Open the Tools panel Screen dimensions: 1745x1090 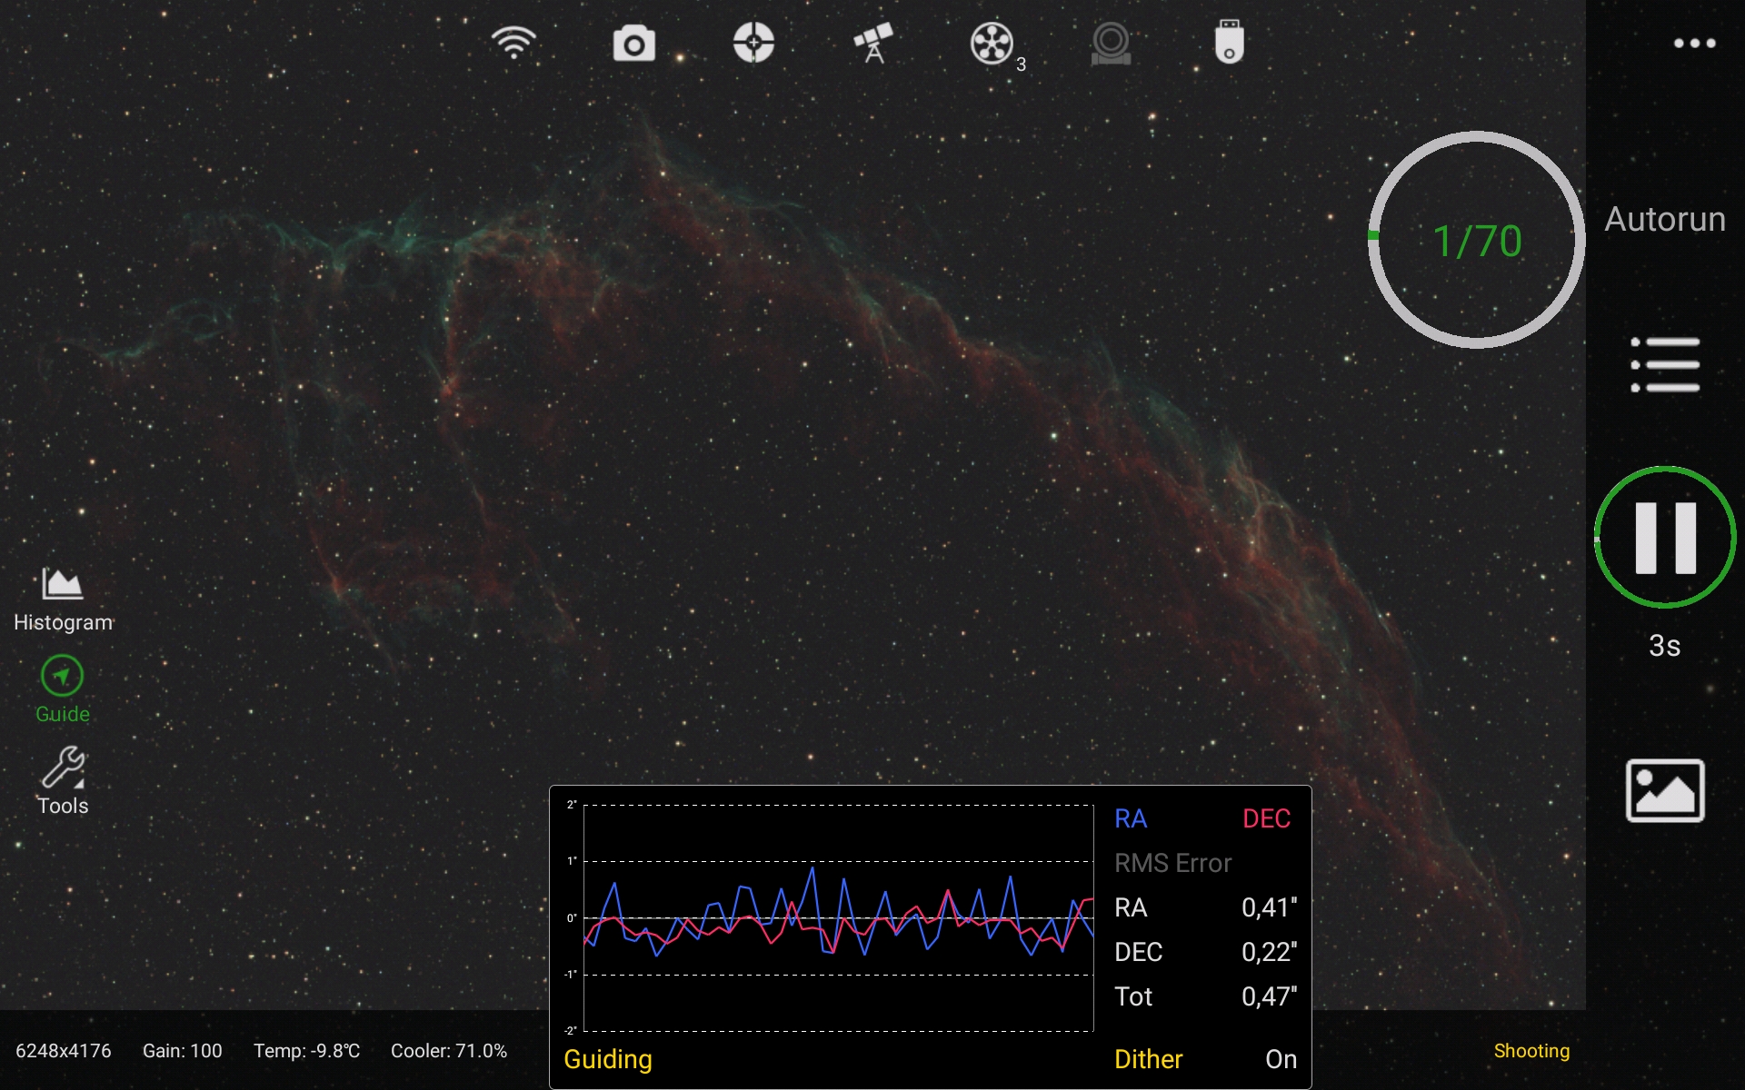coord(62,779)
